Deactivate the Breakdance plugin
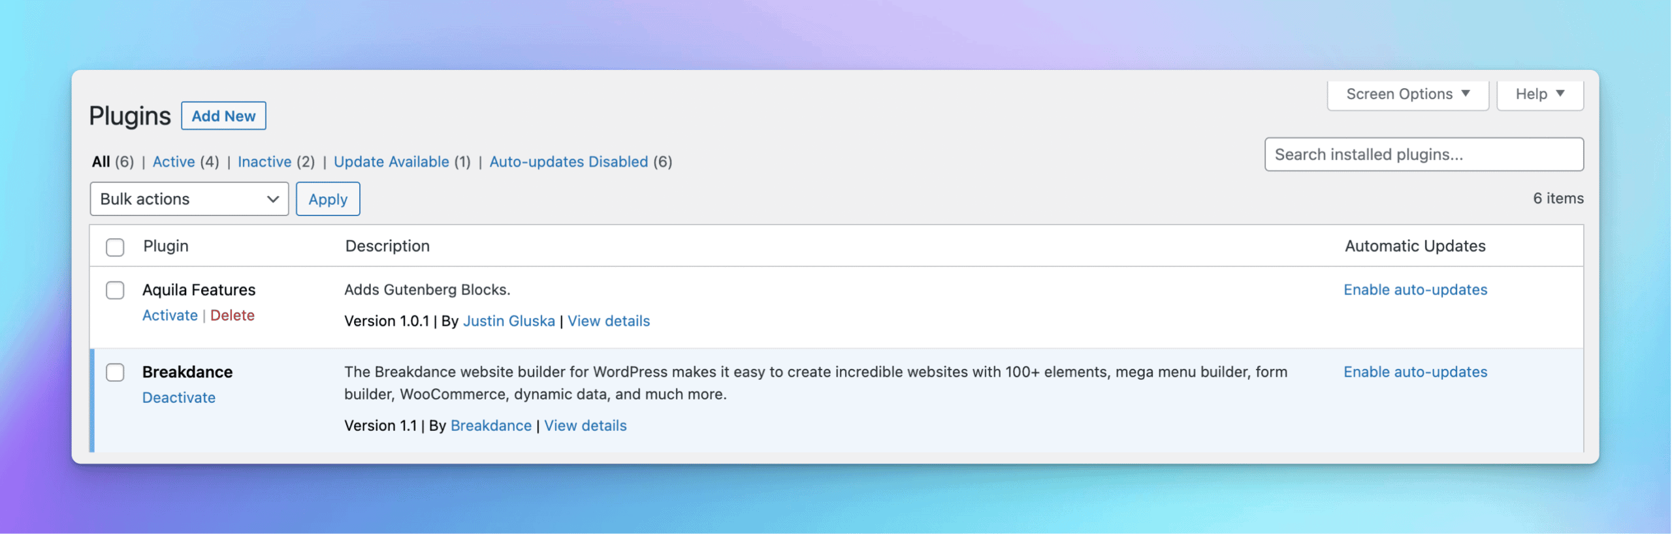1672x534 pixels. tap(179, 398)
